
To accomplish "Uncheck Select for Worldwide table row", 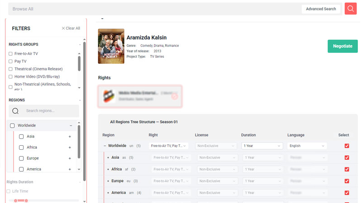I will 347,146.
